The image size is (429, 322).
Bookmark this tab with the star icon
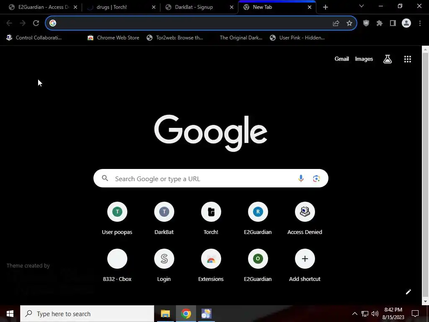point(349,23)
